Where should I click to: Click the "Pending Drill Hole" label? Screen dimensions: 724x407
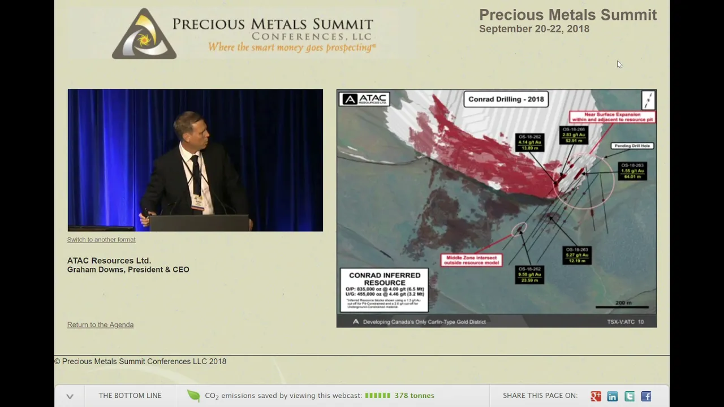(632, 146)
